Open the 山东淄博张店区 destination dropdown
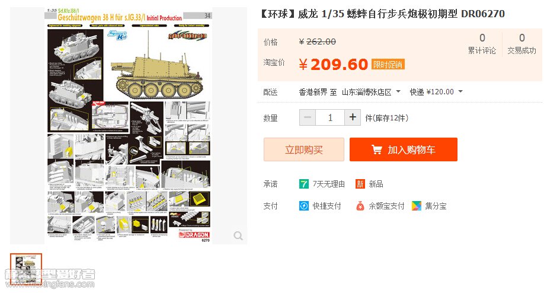The width and height of the screenshot is (544, 293). tap(371, 92)
